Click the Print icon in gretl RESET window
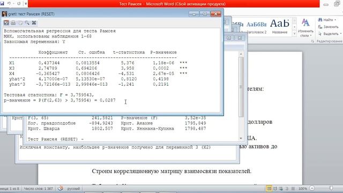 (13, 23)
